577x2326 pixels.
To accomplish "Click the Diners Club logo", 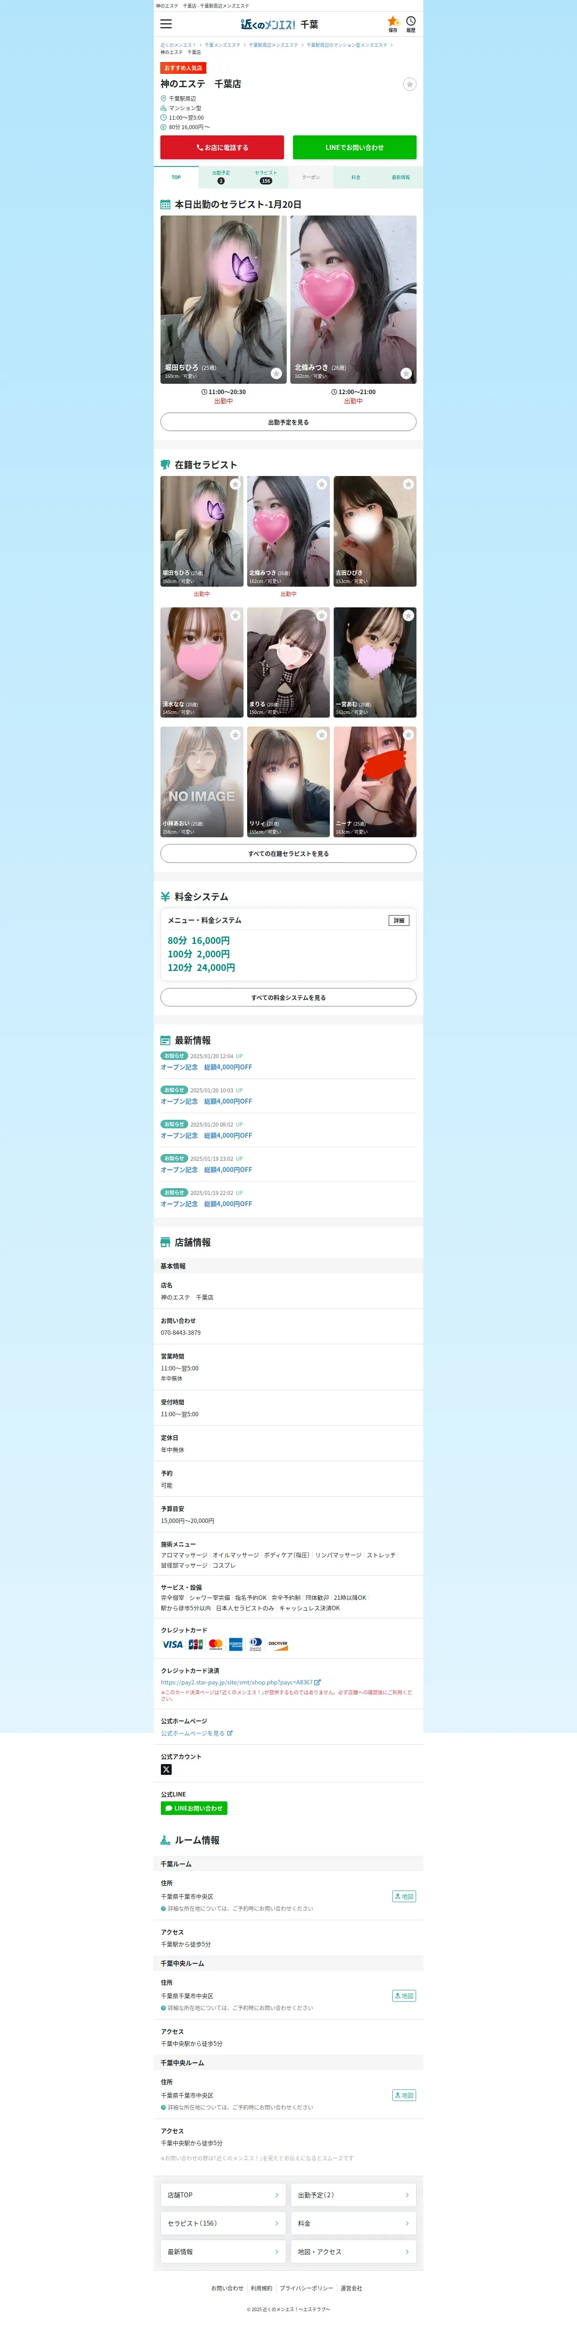I will (256, 1644).
